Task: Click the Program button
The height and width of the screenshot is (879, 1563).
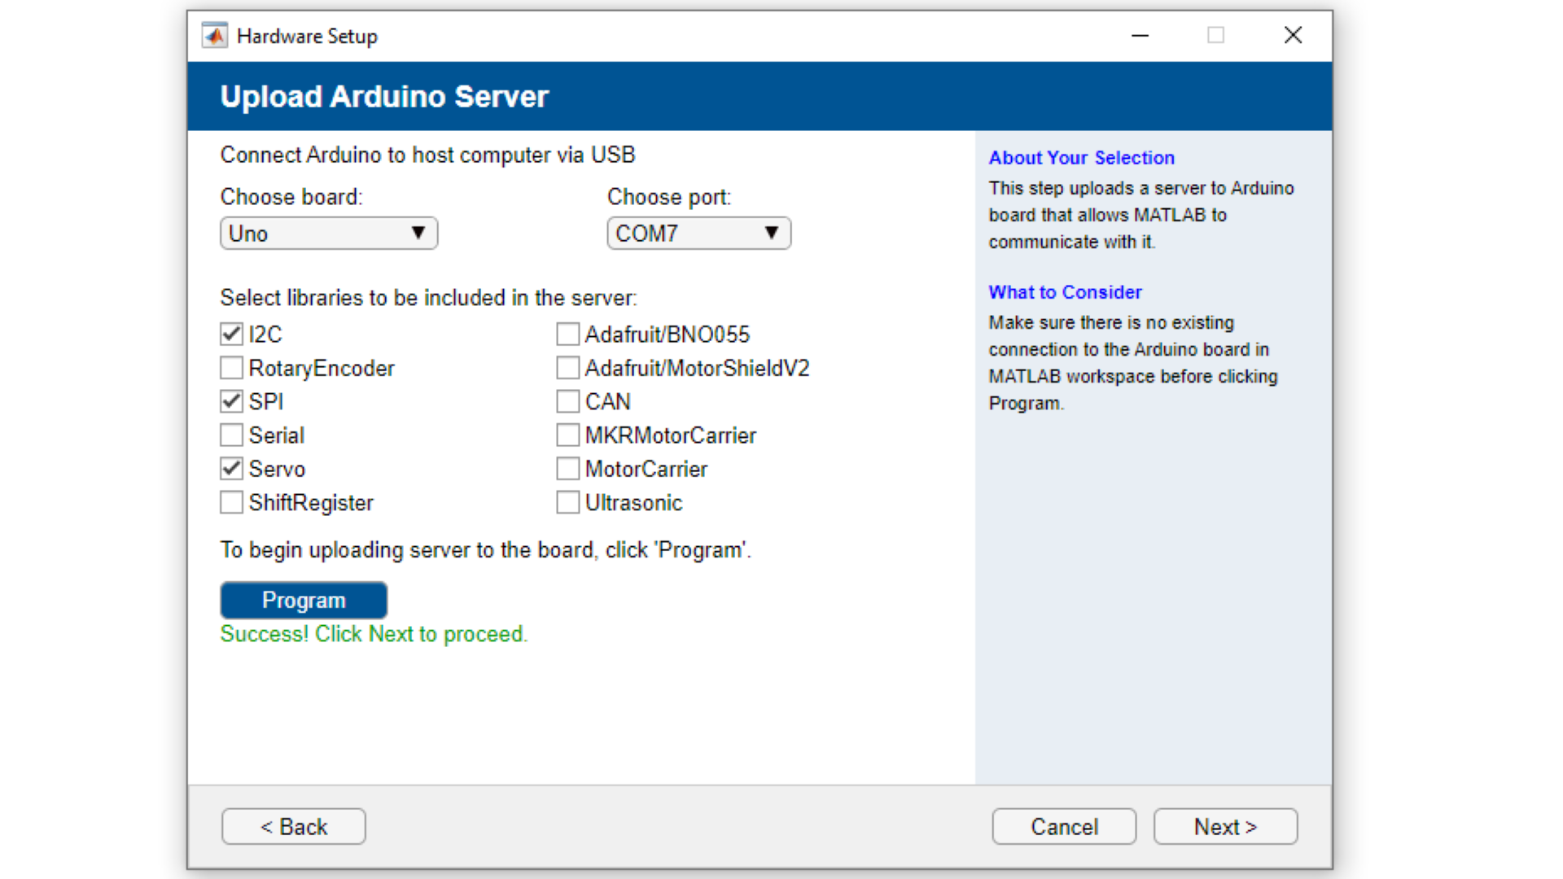Action: (x=304, y=601)
